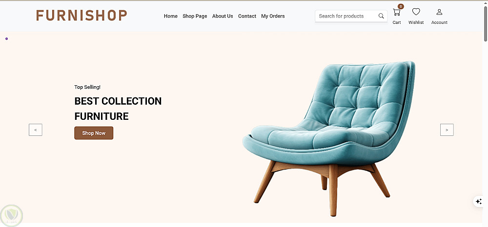The width and height of the screenshot is (488, 227).
Task: Click the purple carousel indicator dot
Action: point(6,39)
